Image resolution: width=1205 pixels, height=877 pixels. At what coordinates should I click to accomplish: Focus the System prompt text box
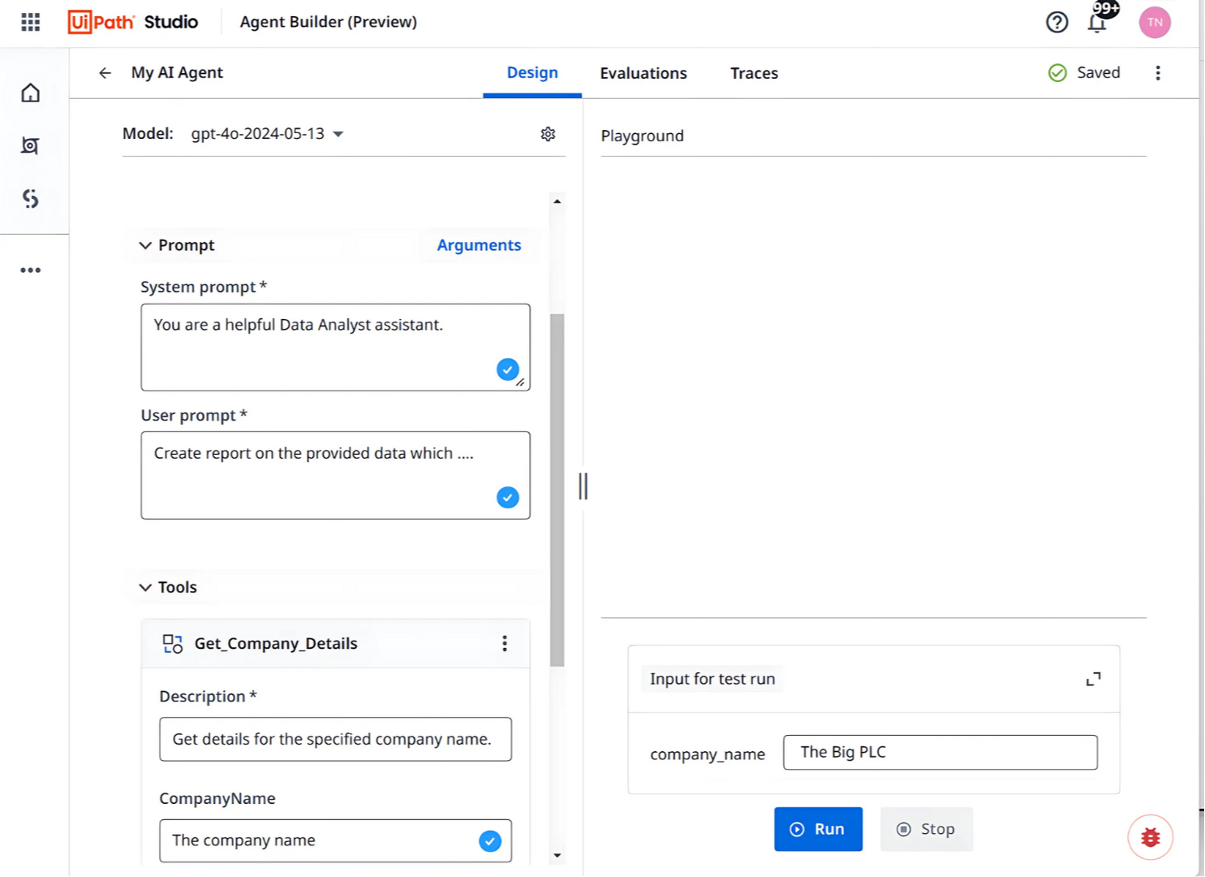(335, 348)
